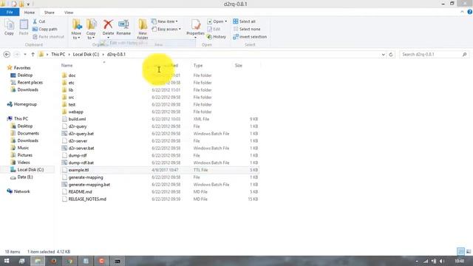
Task: Click the Cut scissors button
Action: pyautogui.click(x=39, y=21)
